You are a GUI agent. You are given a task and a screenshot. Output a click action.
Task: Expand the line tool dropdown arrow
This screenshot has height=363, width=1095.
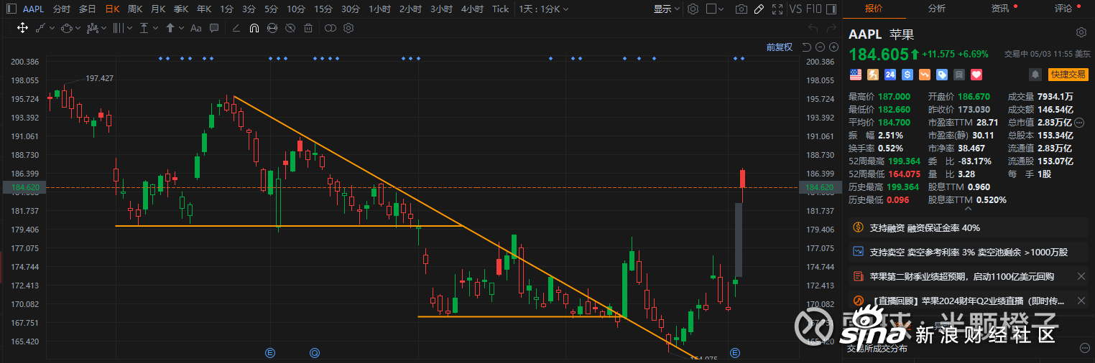pos(52,28)
